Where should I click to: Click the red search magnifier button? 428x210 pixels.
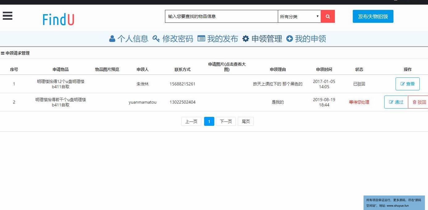(x=328, y=16)
